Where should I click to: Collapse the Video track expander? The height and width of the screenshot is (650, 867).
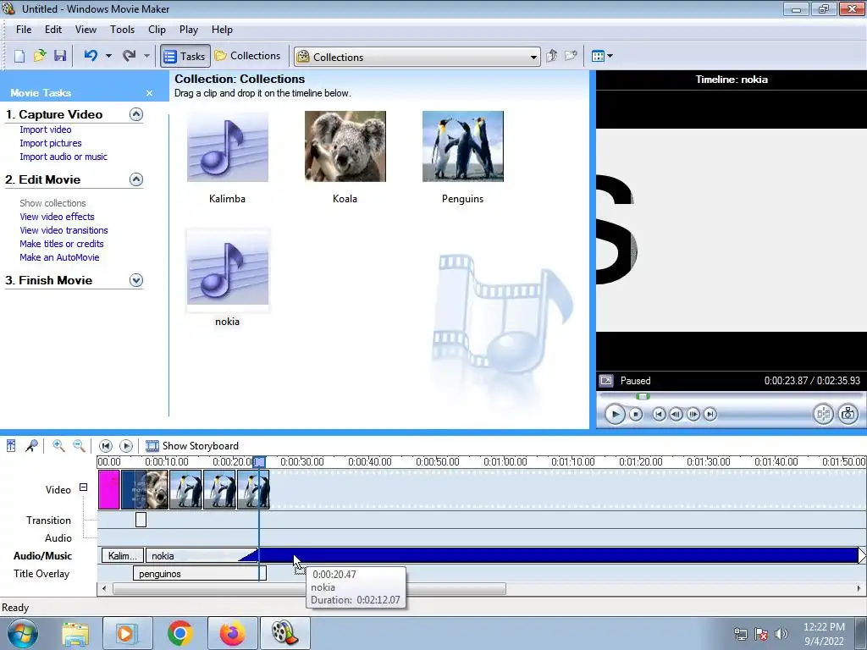tap(83, 487)
